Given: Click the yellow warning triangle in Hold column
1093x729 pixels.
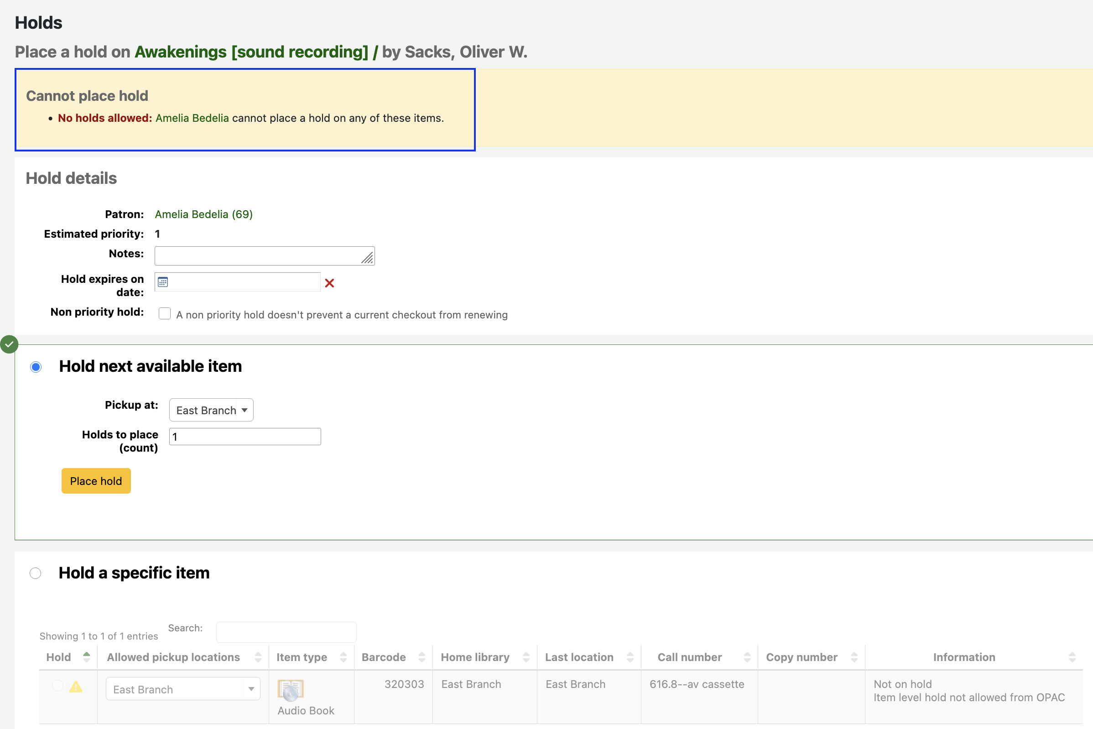Looking at the screenshot, I should pos(76,687).
